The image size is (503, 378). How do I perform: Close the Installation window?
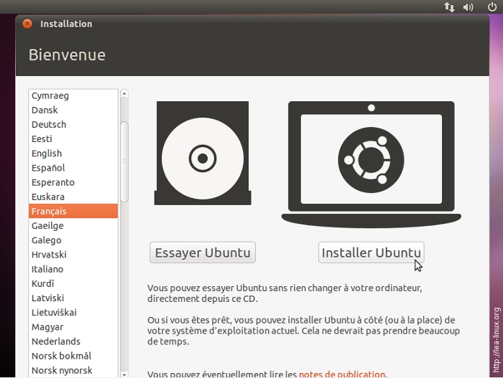[27, 24]
